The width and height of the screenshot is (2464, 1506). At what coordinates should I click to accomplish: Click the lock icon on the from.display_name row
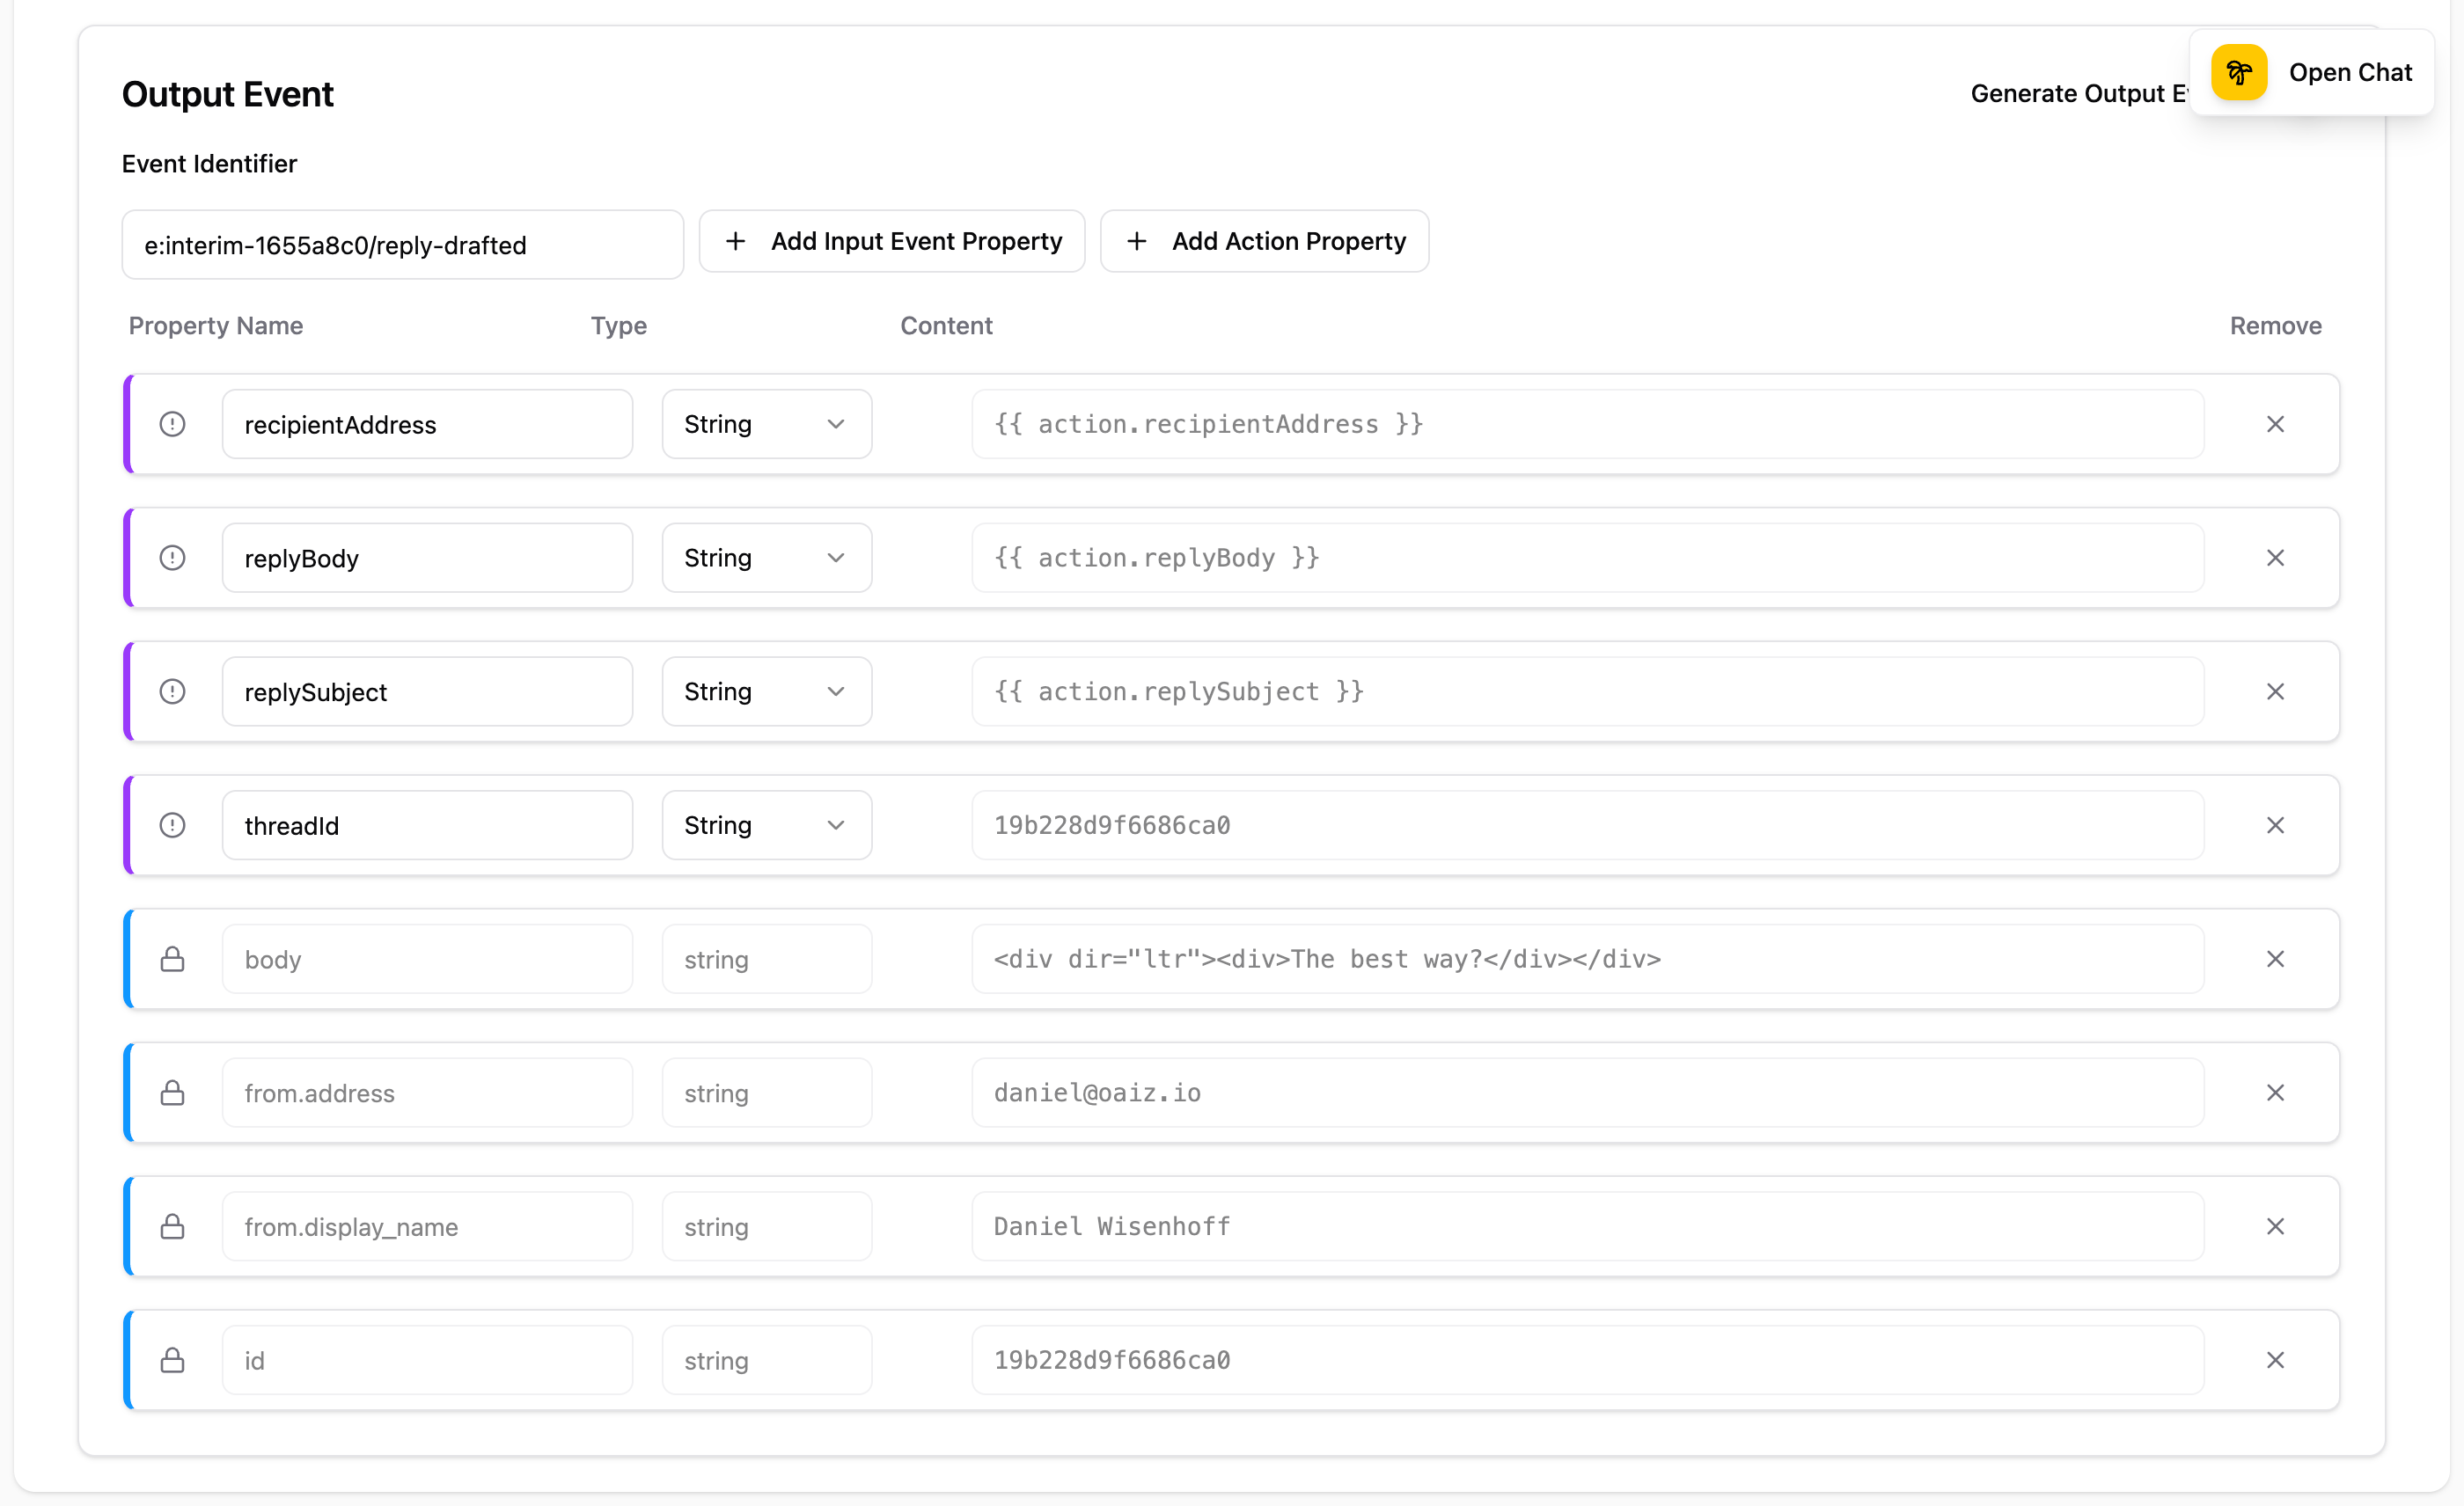[x=172, y=1226]
